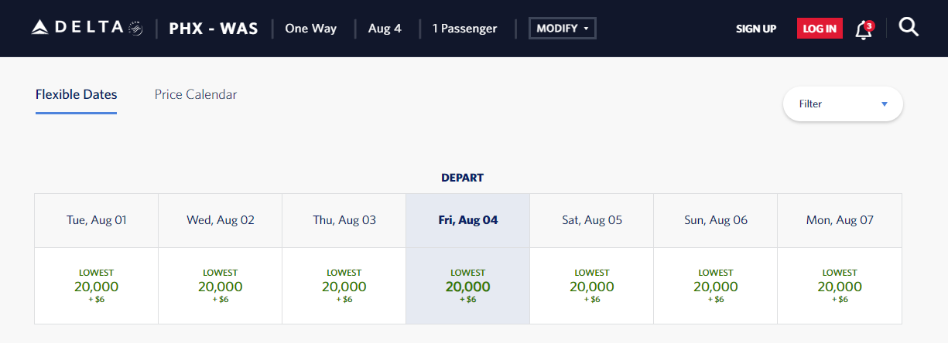Viewport: 948px width, 343px height.
Task: Click the SIGN UP link
Action: tap(756, 29)
